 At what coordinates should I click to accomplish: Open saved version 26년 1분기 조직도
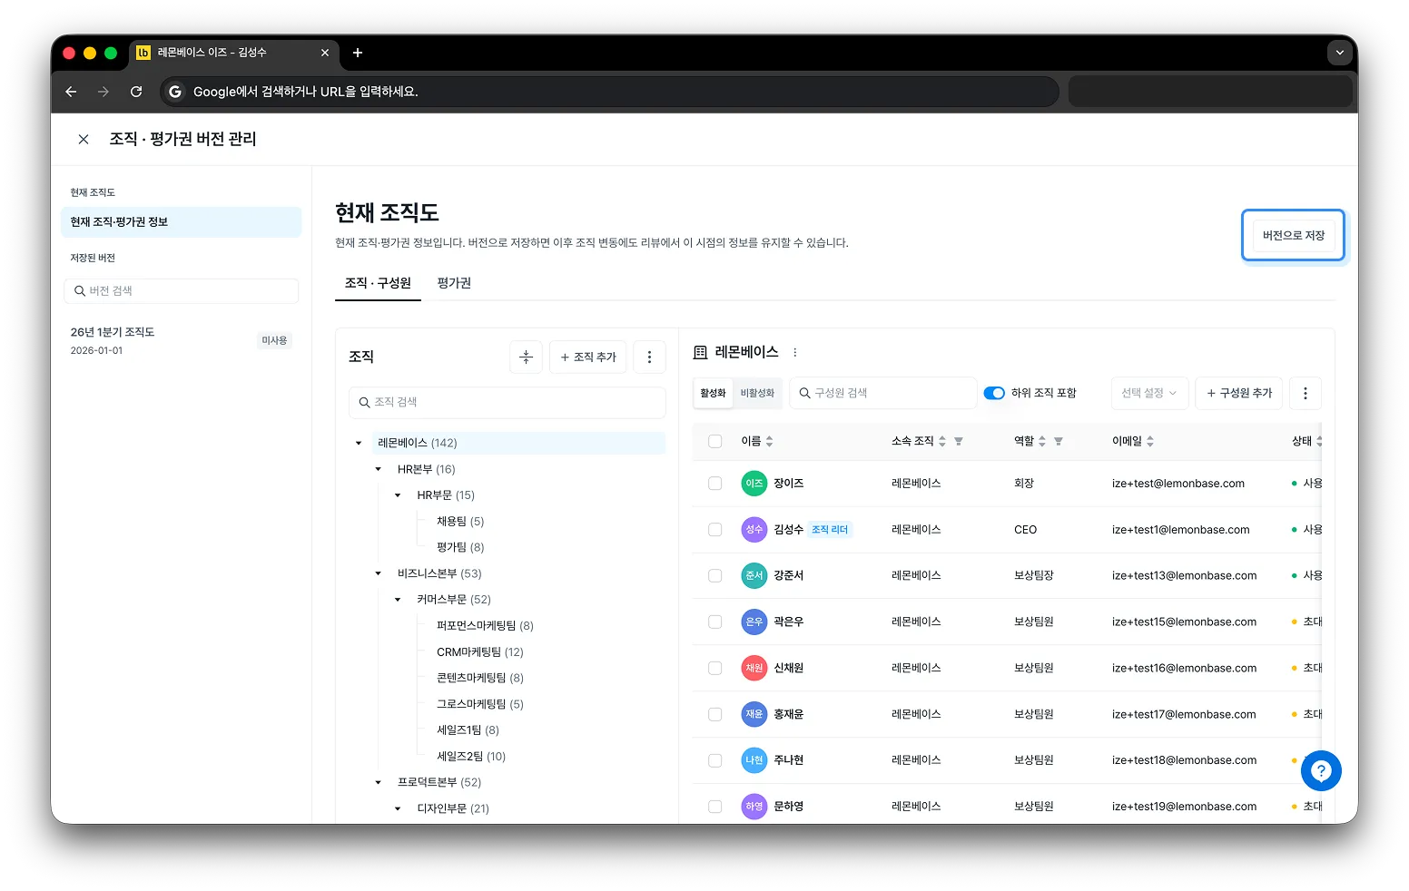181,340
